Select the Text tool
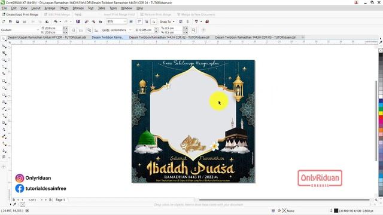This screenshot has width=383, height=215. click(x=4, y=102)
